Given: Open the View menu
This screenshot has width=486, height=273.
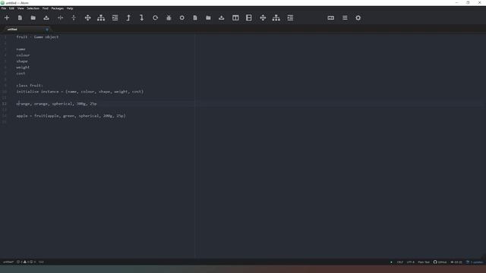Looking at the screenshot, I should coord(21,8).
